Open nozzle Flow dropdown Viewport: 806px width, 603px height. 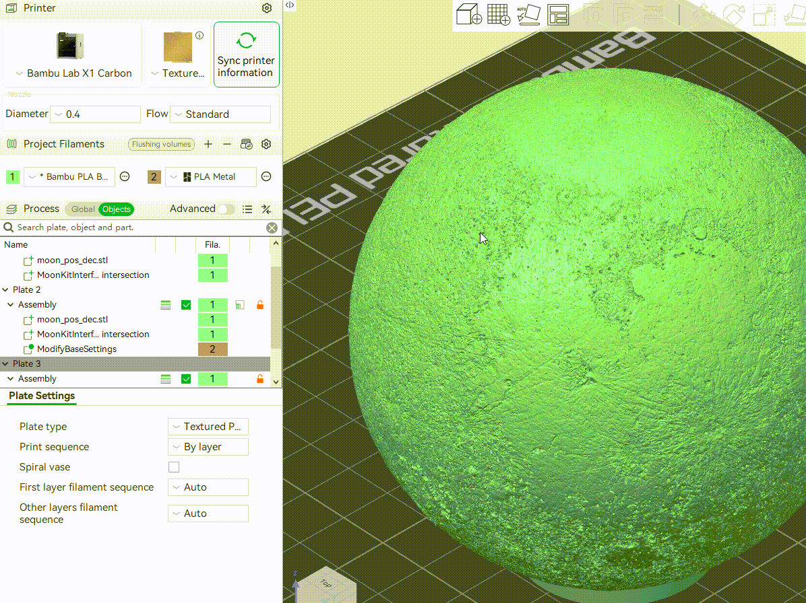tap(220, 114)
